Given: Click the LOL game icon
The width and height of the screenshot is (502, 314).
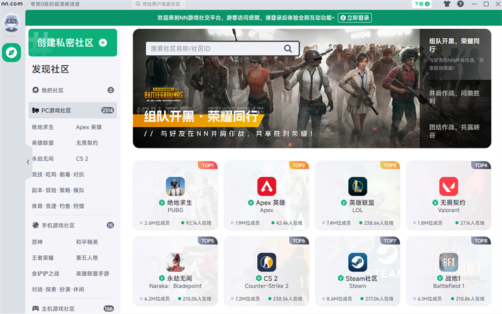Looking at the screenshot, I should point(358,186).
